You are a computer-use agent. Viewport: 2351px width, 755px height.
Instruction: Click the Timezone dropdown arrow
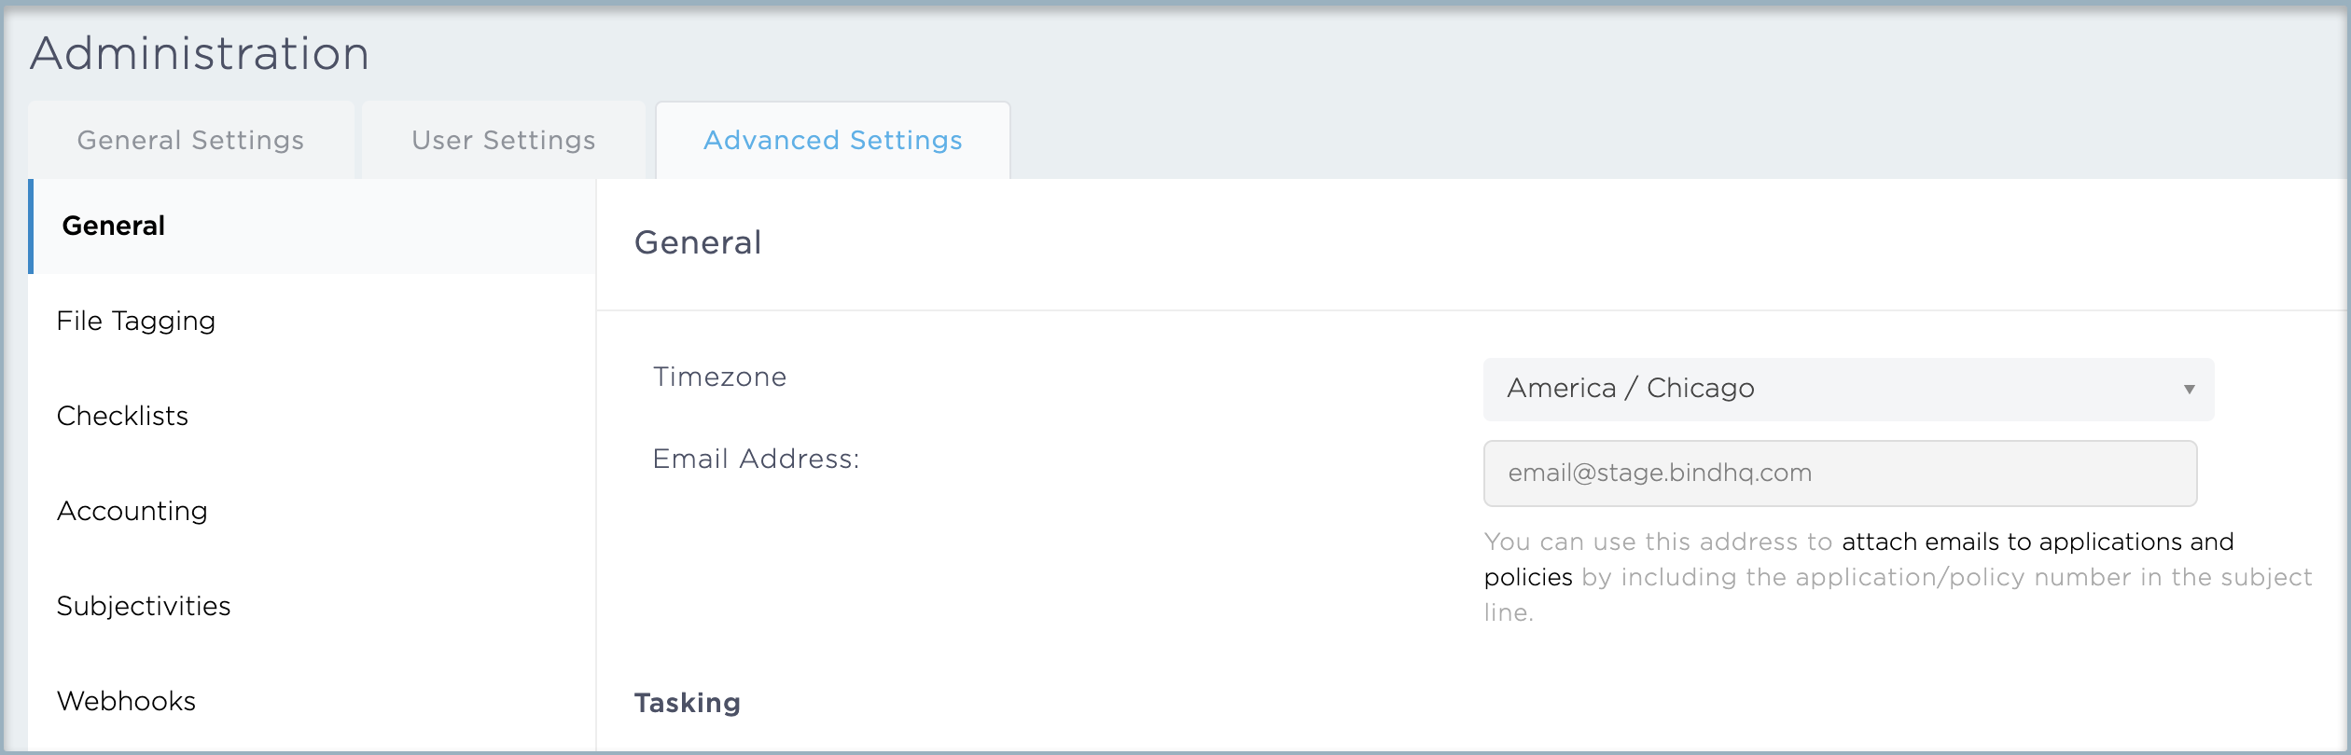[2189, 390]
